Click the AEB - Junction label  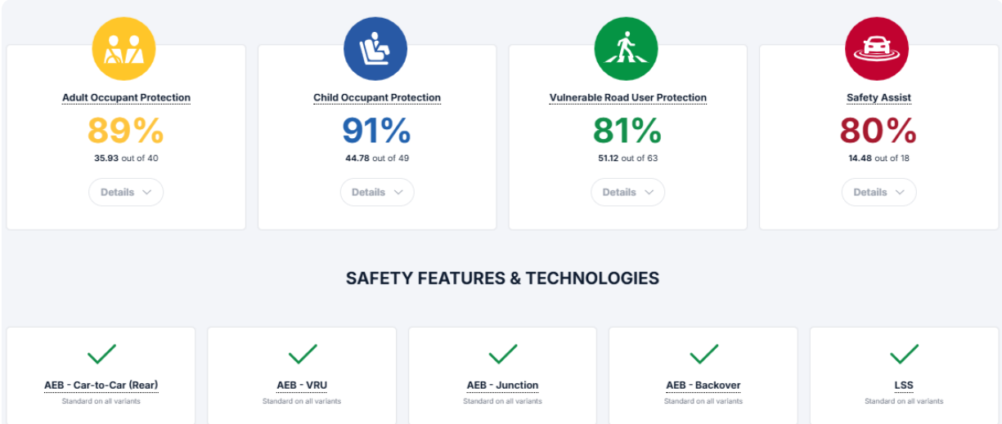click(x=503, y=386)
